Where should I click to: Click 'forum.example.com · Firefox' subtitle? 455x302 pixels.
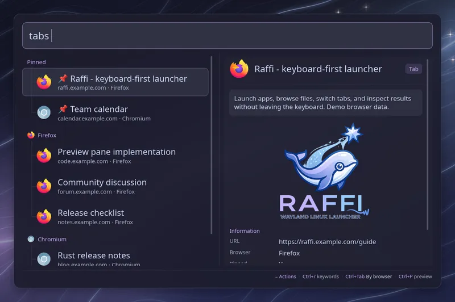coord(96,192)
